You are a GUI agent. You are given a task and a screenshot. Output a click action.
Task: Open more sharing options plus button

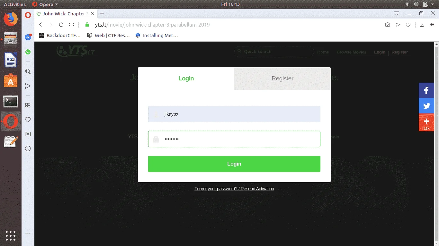pos(426,122)
